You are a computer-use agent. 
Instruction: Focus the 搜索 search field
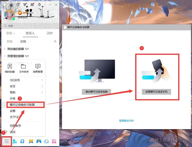click(x=30, y=26)
